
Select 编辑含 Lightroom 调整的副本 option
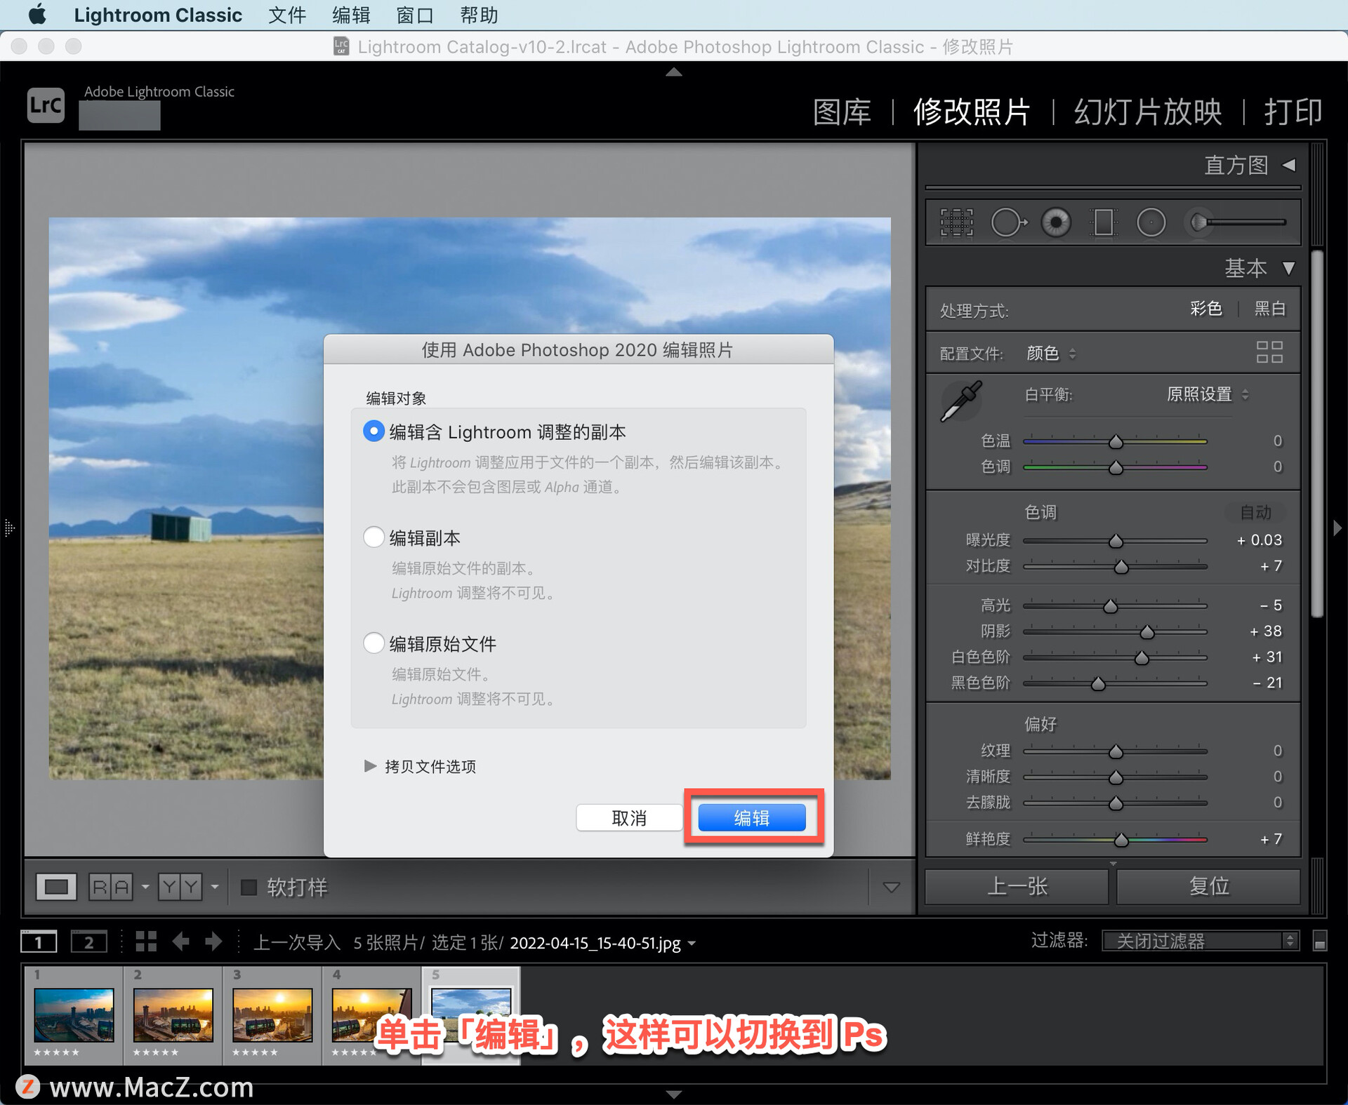[x=374, y=431]
